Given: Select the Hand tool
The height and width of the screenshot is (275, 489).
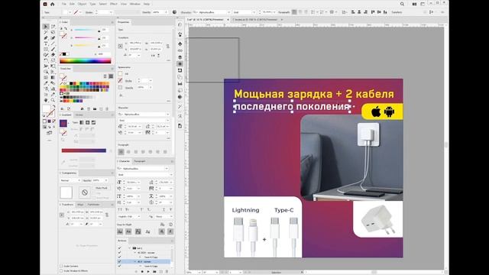Looking at the screenshot, I should click(x=46, y=100).
